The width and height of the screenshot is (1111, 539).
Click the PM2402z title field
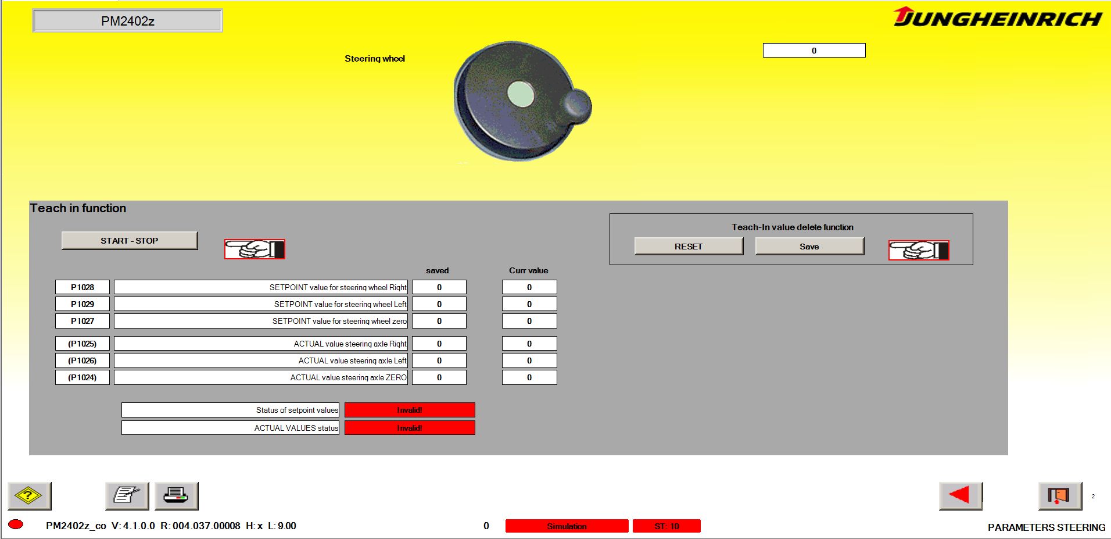pyautogui.click(x=128, y=20)
